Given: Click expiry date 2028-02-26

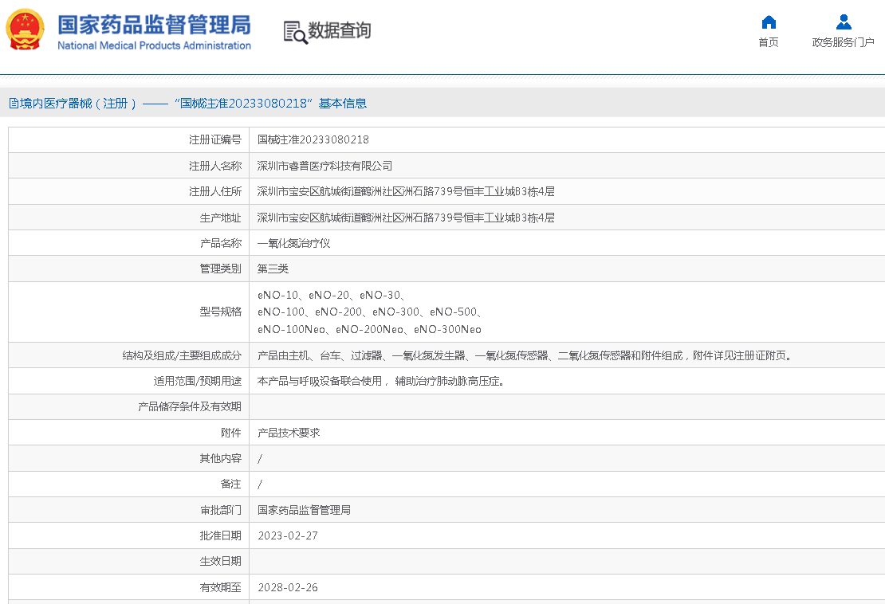Looking at the screenshot, I should [288, 587].
